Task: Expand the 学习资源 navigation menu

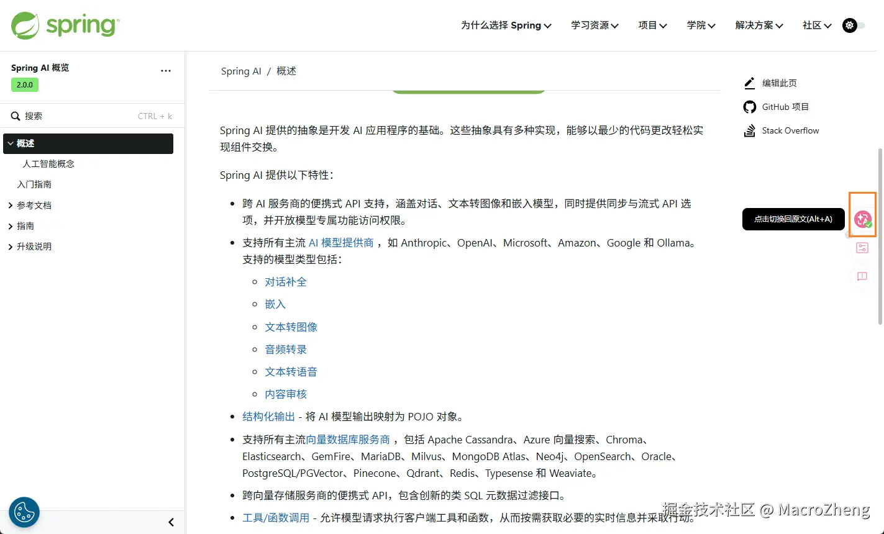Action: click(595, 25)
